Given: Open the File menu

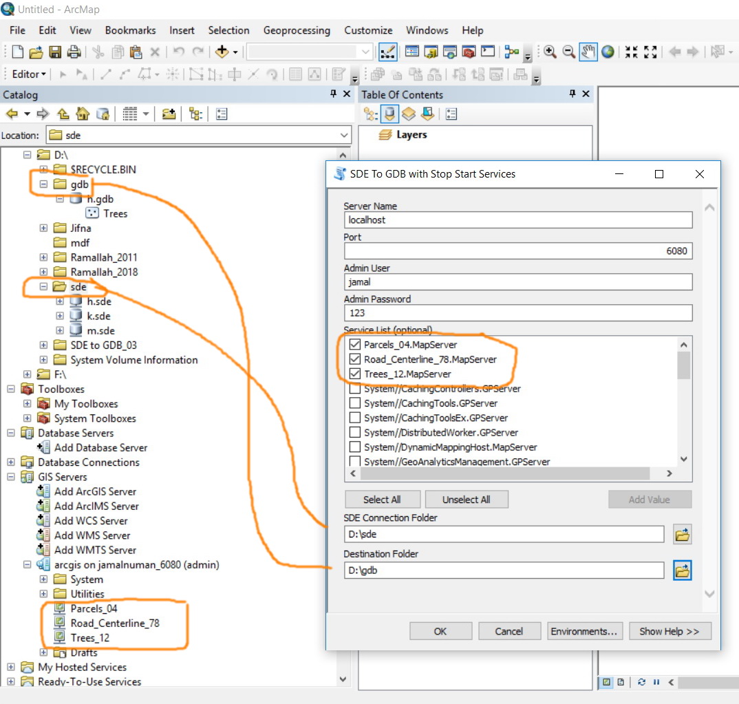Looking at the screenshot, I should [17, 30].
